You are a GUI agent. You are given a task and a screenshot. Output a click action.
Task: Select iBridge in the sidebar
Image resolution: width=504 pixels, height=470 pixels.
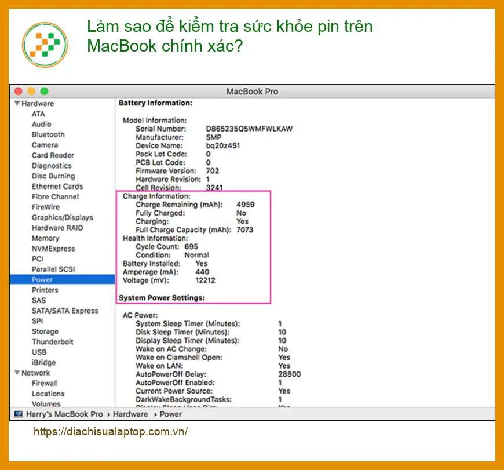pos(43,362)
